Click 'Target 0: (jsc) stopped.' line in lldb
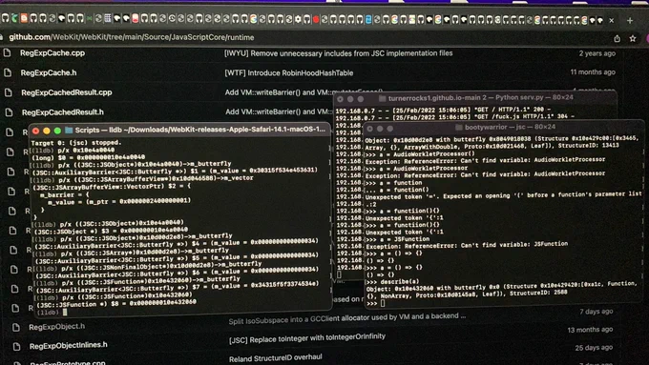Screen dimensions: 649x365 pos(75,143)
